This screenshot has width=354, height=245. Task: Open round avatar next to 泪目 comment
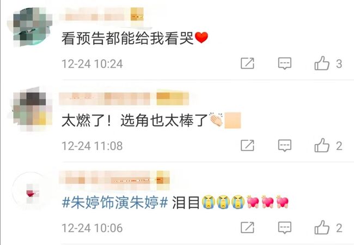[x=32, y=192]
